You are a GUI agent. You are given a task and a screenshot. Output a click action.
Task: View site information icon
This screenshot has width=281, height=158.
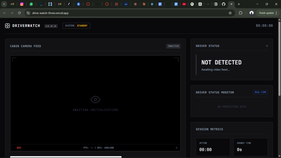click(28, 13)
